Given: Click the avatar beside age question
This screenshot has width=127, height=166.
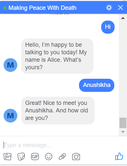Looking at the screenshot, I should click(10, 116).
